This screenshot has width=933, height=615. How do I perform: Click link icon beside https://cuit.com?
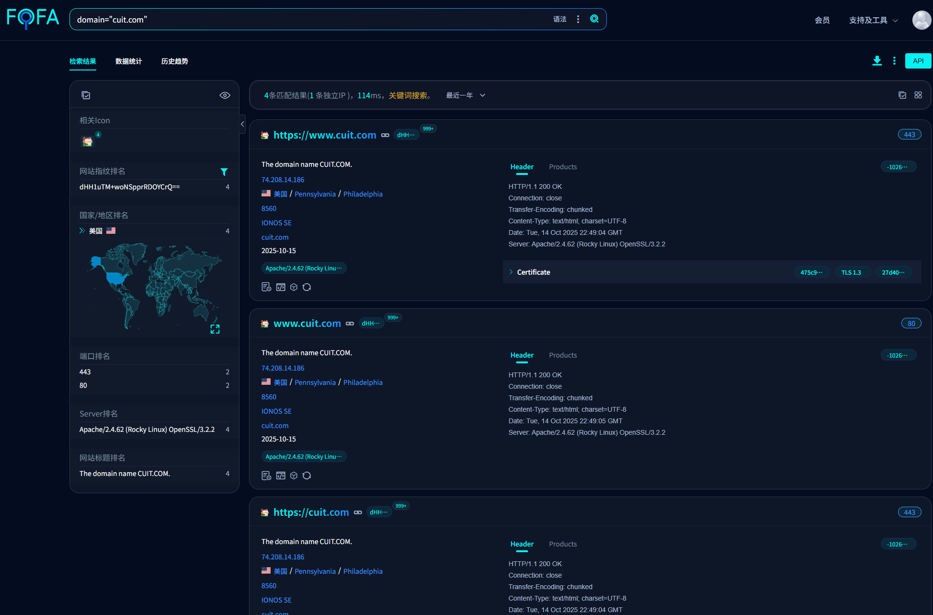(358, 512)
